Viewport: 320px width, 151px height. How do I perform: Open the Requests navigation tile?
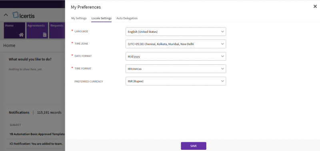click(x=57, y=30)
